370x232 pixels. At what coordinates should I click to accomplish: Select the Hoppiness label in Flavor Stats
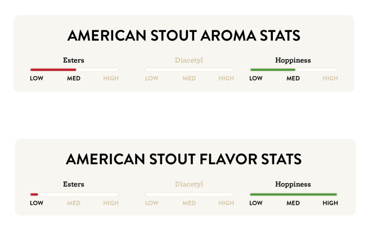pyautogui.click(x=293, y=184)
